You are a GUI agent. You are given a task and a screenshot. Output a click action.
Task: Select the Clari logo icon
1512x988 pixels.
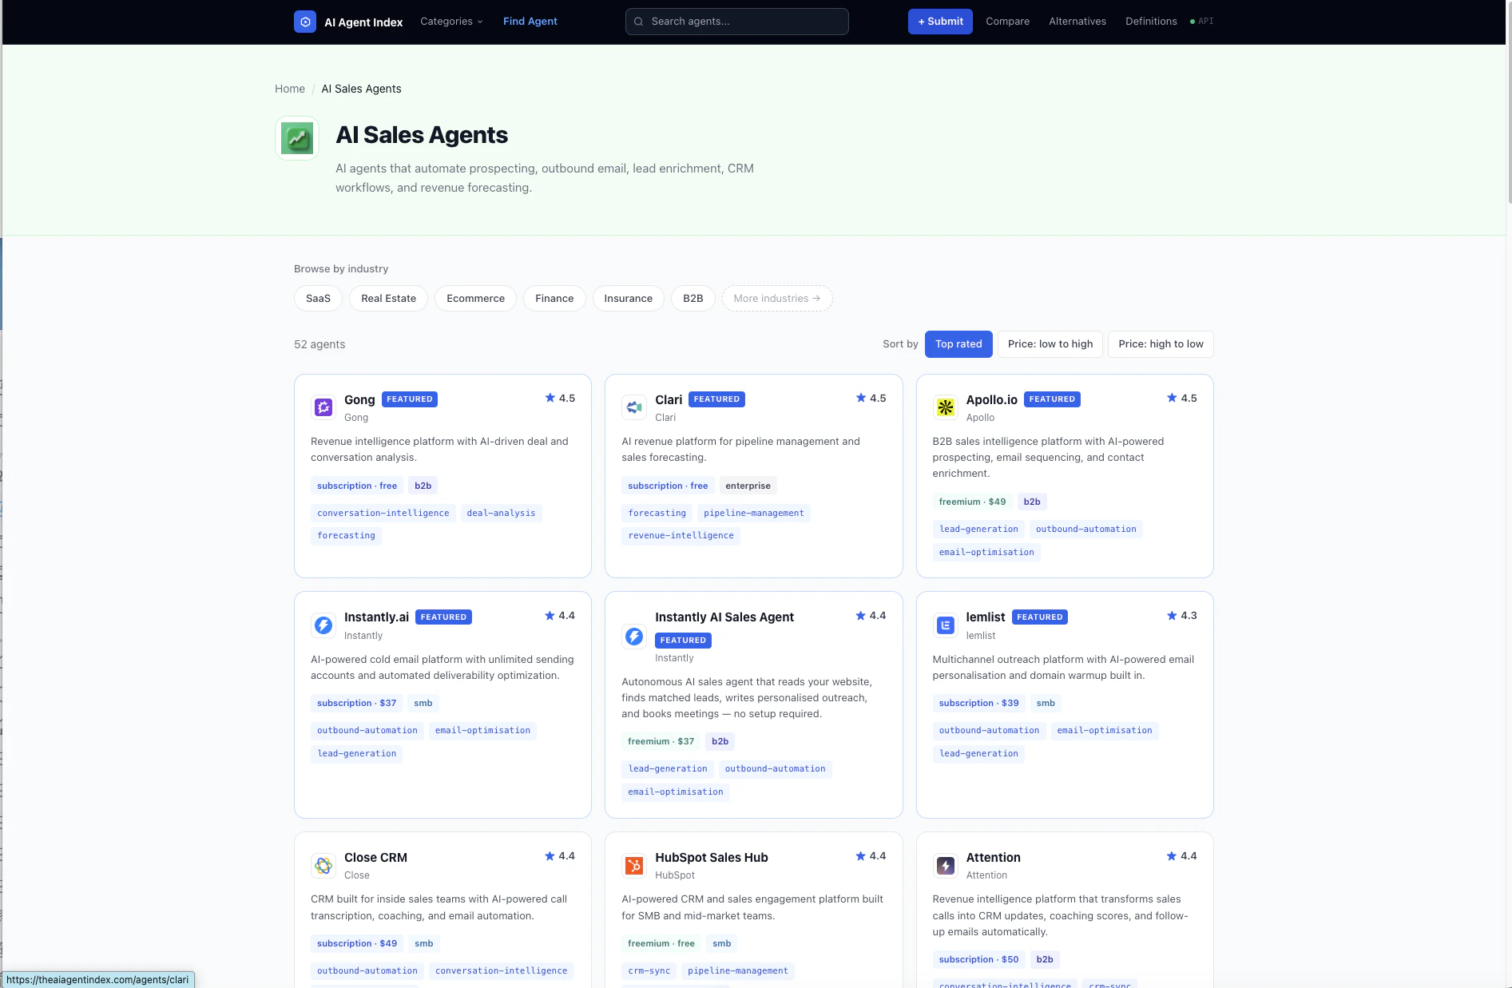[x=633, y=407]
